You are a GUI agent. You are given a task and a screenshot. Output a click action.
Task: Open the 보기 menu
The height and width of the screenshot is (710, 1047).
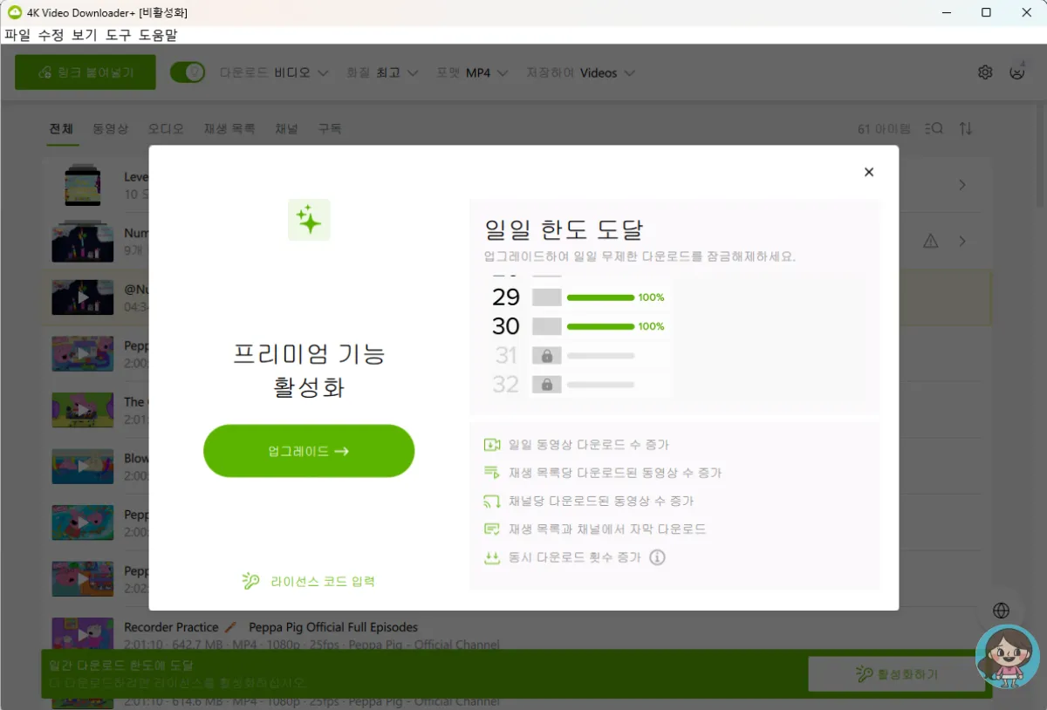[85, 35]
